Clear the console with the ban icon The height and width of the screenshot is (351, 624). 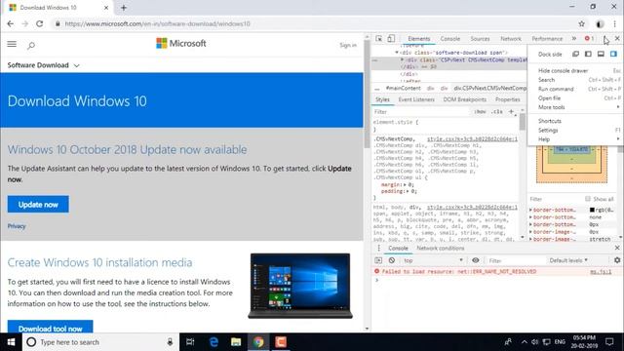[392, 260]
